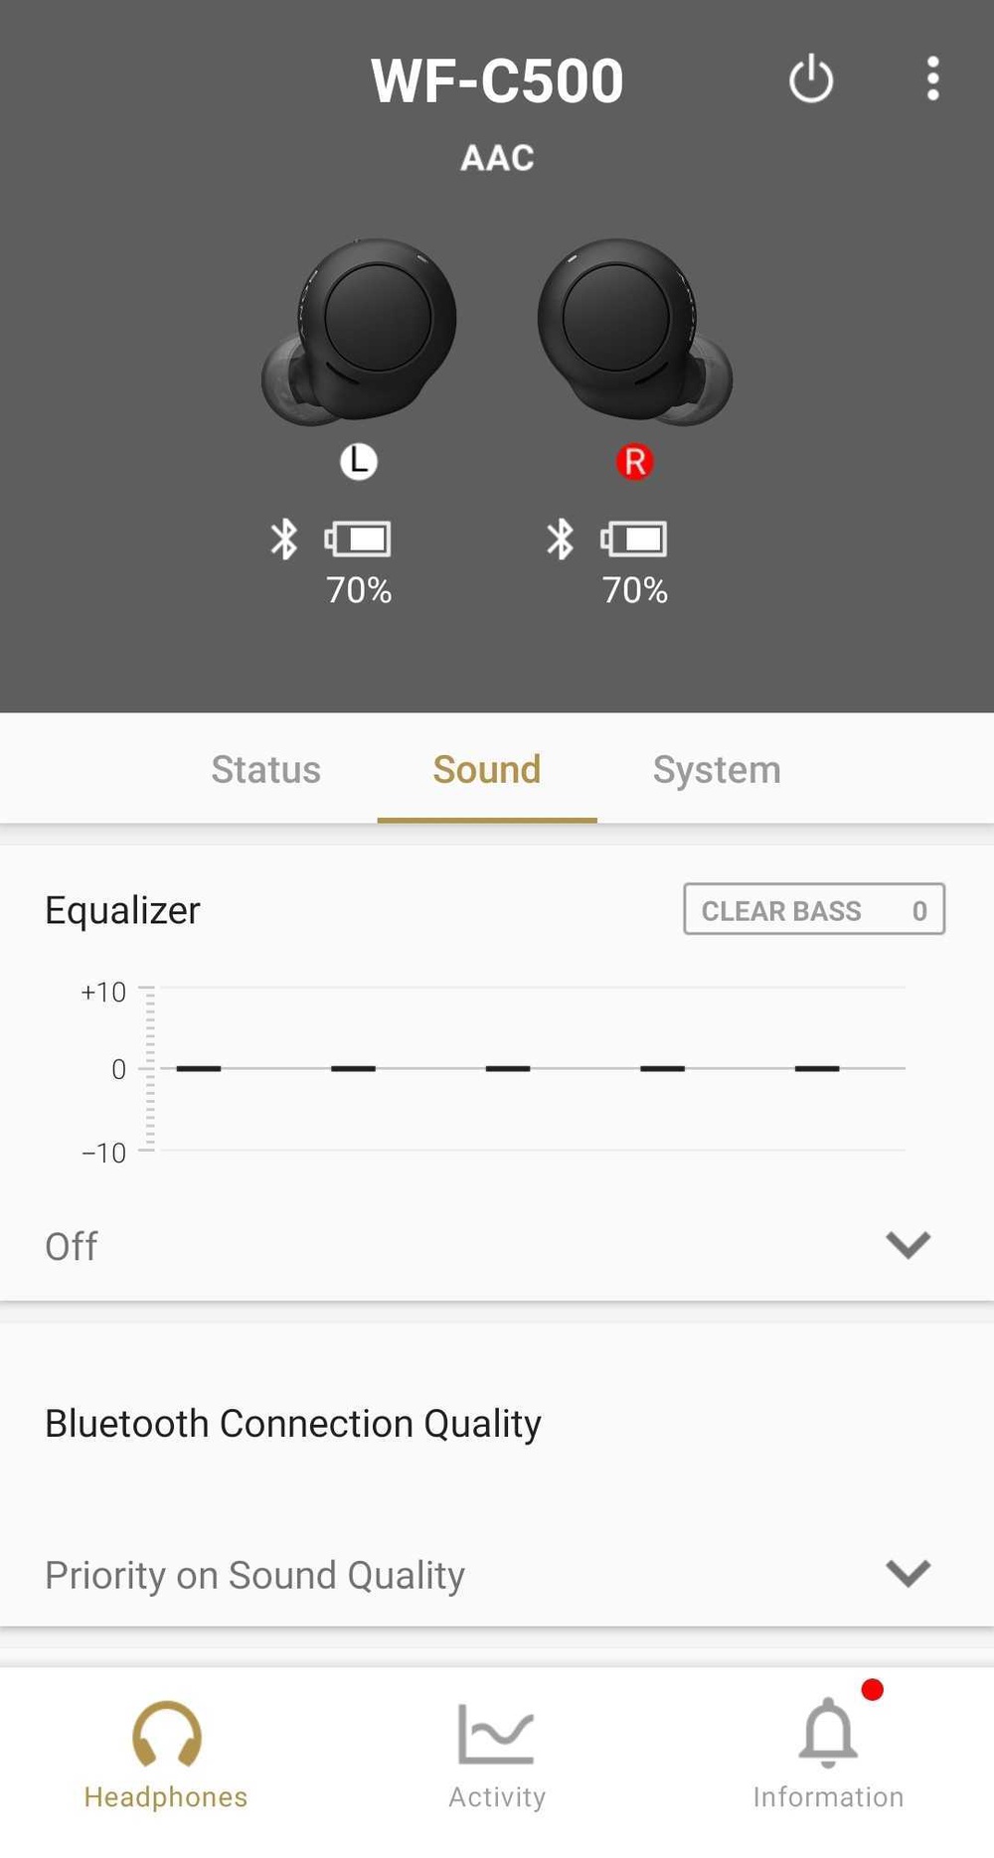Select Priority on Sound Quality option
This screenshot has width=994, height=1858.
click(254, 1575)
